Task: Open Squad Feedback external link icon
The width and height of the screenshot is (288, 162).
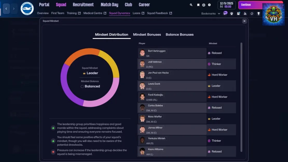Action: pyautogui.click(x=171, y=13)
